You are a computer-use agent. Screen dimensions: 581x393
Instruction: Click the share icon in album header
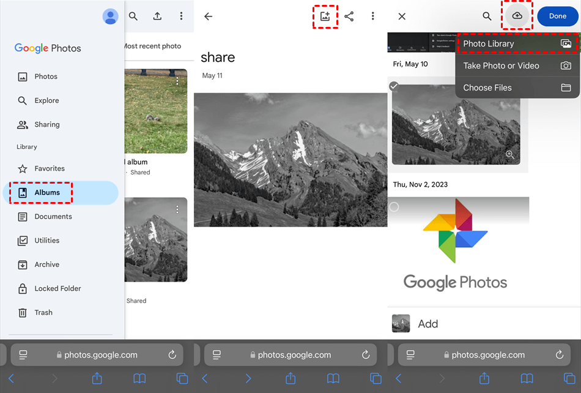click(x=349, y=17)
